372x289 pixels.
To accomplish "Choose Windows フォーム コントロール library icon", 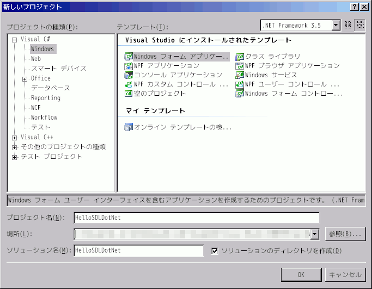I will coord(240,94).
